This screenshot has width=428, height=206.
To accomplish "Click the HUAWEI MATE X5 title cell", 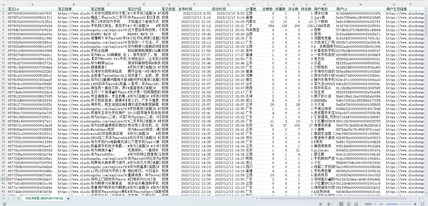I will coord(109,34).
